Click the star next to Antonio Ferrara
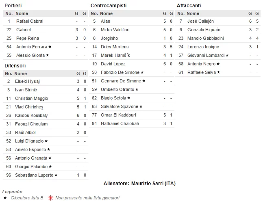This screenshot has height=201, width=263. [50, 47]
